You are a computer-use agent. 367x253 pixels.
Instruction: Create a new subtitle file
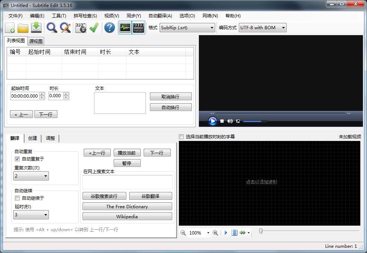click(x=9, y=27)
